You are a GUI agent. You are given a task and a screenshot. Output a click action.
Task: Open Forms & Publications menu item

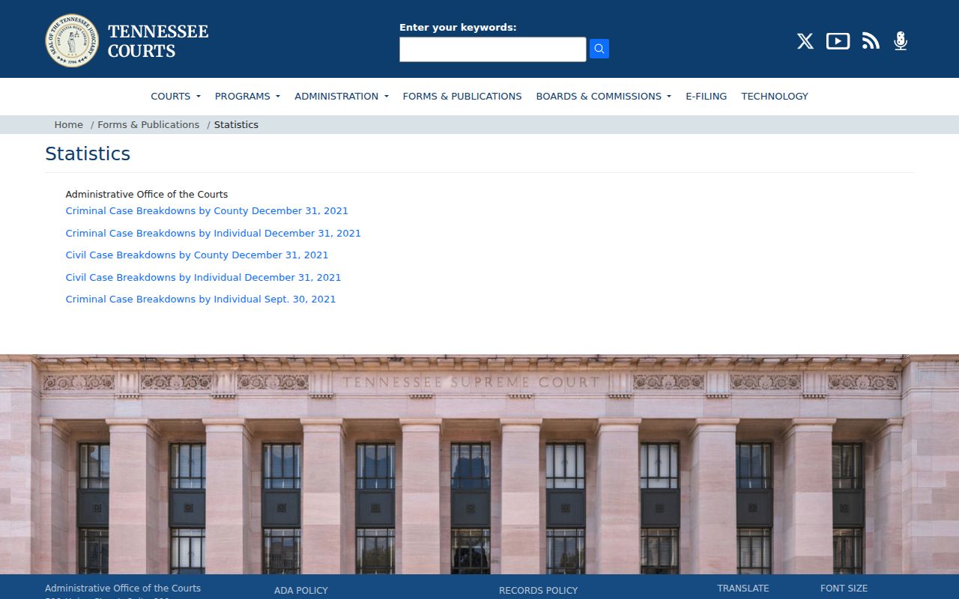462,96
